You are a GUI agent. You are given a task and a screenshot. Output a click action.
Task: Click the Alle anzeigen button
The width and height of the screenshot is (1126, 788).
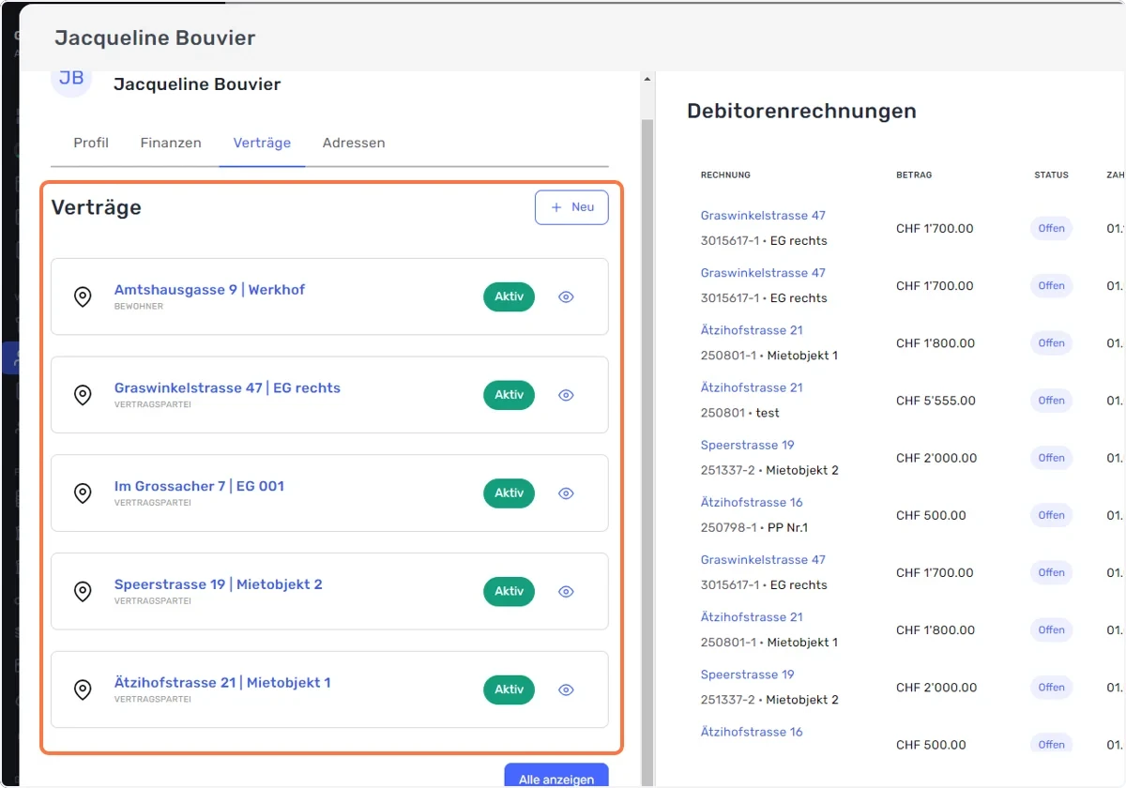click(556, 778)
